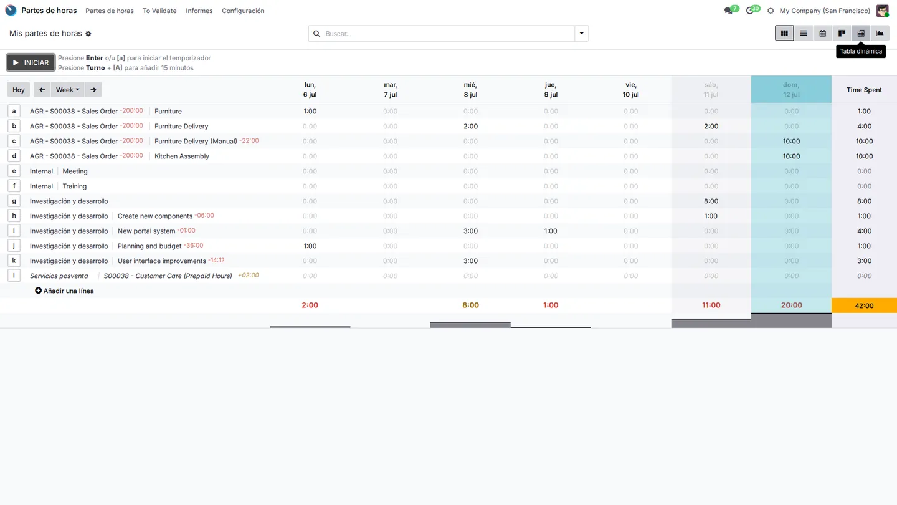Open the activities clock icon
This screenshot has width=897, height=505.
click(x=750, y=11)
